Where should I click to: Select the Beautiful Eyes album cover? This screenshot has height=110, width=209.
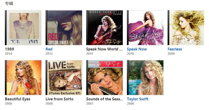[23, 78]
